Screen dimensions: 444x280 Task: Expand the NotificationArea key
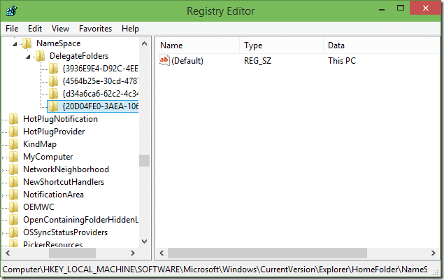pyautogui.click(x=3, y=195)
